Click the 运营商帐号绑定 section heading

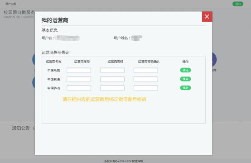[56, 53]
